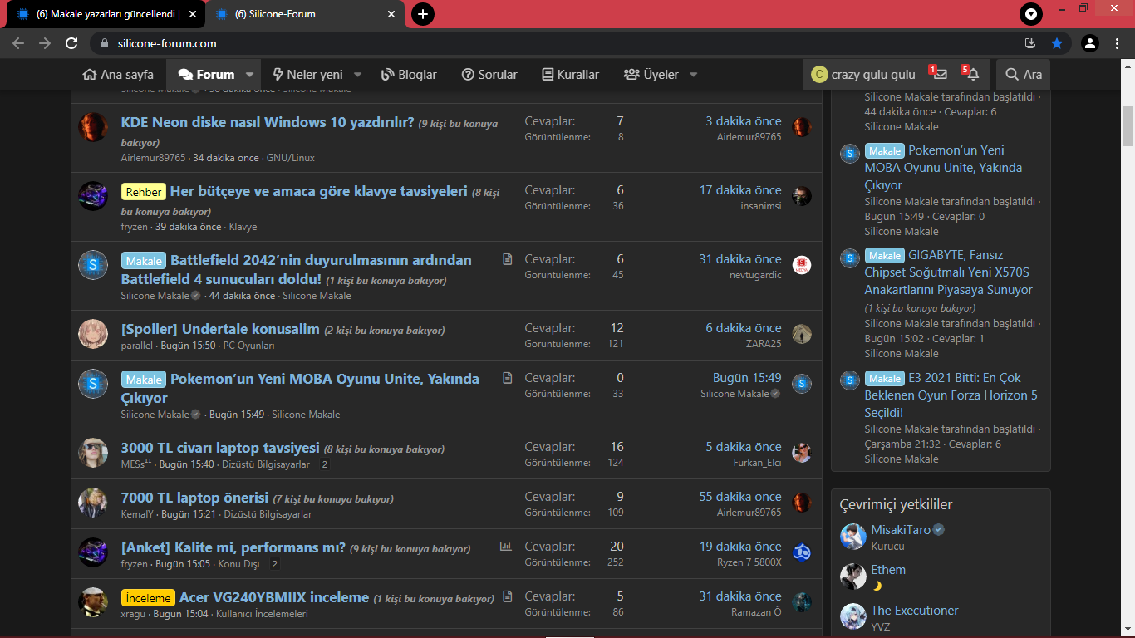
Task: Open Kullanıcı İncelemeleri category link
Action: click(x=262, y=614)
